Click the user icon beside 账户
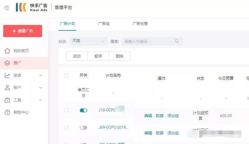This screenshot has height=144, width=249. coord(7,87)
